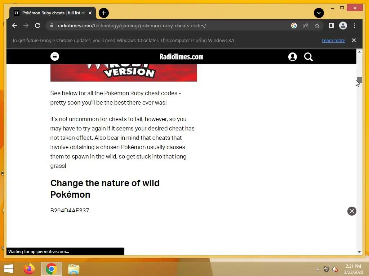The height and width of the screenshot is (276, 369).
Task: Open Chrome profile avatar
Action: tap(343, 26)
